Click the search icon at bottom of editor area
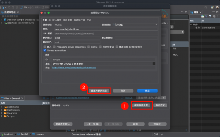This screenshot has height=137, width=220. [x=186, y=130]
